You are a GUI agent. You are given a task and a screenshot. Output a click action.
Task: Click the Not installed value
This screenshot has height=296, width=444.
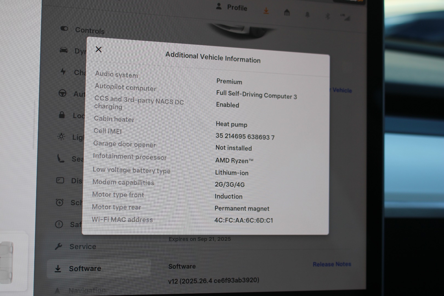tap(234, 148)
